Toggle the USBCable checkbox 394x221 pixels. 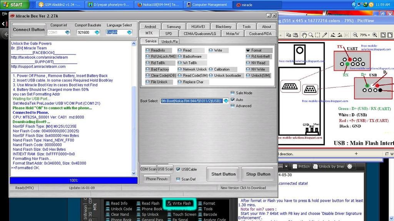(x=178, y=169)
